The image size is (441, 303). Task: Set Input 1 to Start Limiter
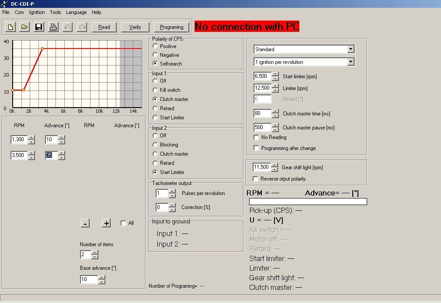[155, 118]
